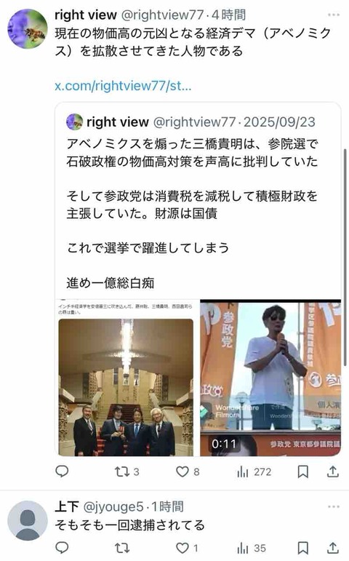Bookmark the right view main post

click(x=303, y=472)
